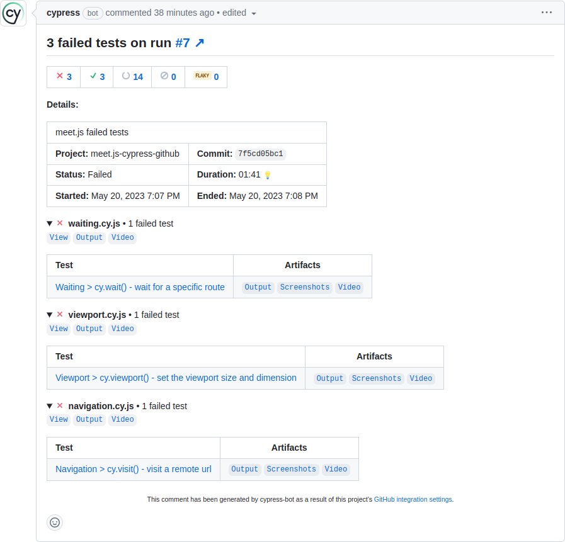
Task: Open Output link under viewport.cy.js heading
Action: [x=89, y=329]
